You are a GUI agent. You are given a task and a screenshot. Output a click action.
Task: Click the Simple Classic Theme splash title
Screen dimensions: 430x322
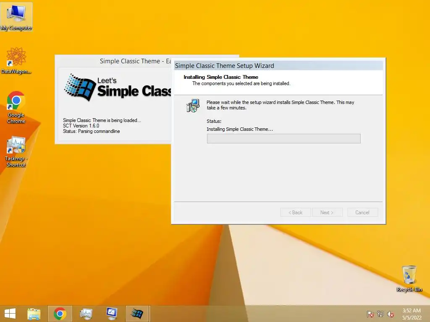[x=136, y=61]
